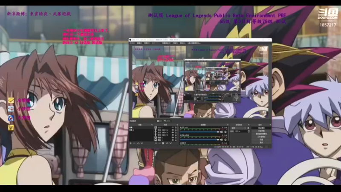341x192 pixels.
Task: Add a new scene with the plus icon
Action: click(x=131, y=143)
